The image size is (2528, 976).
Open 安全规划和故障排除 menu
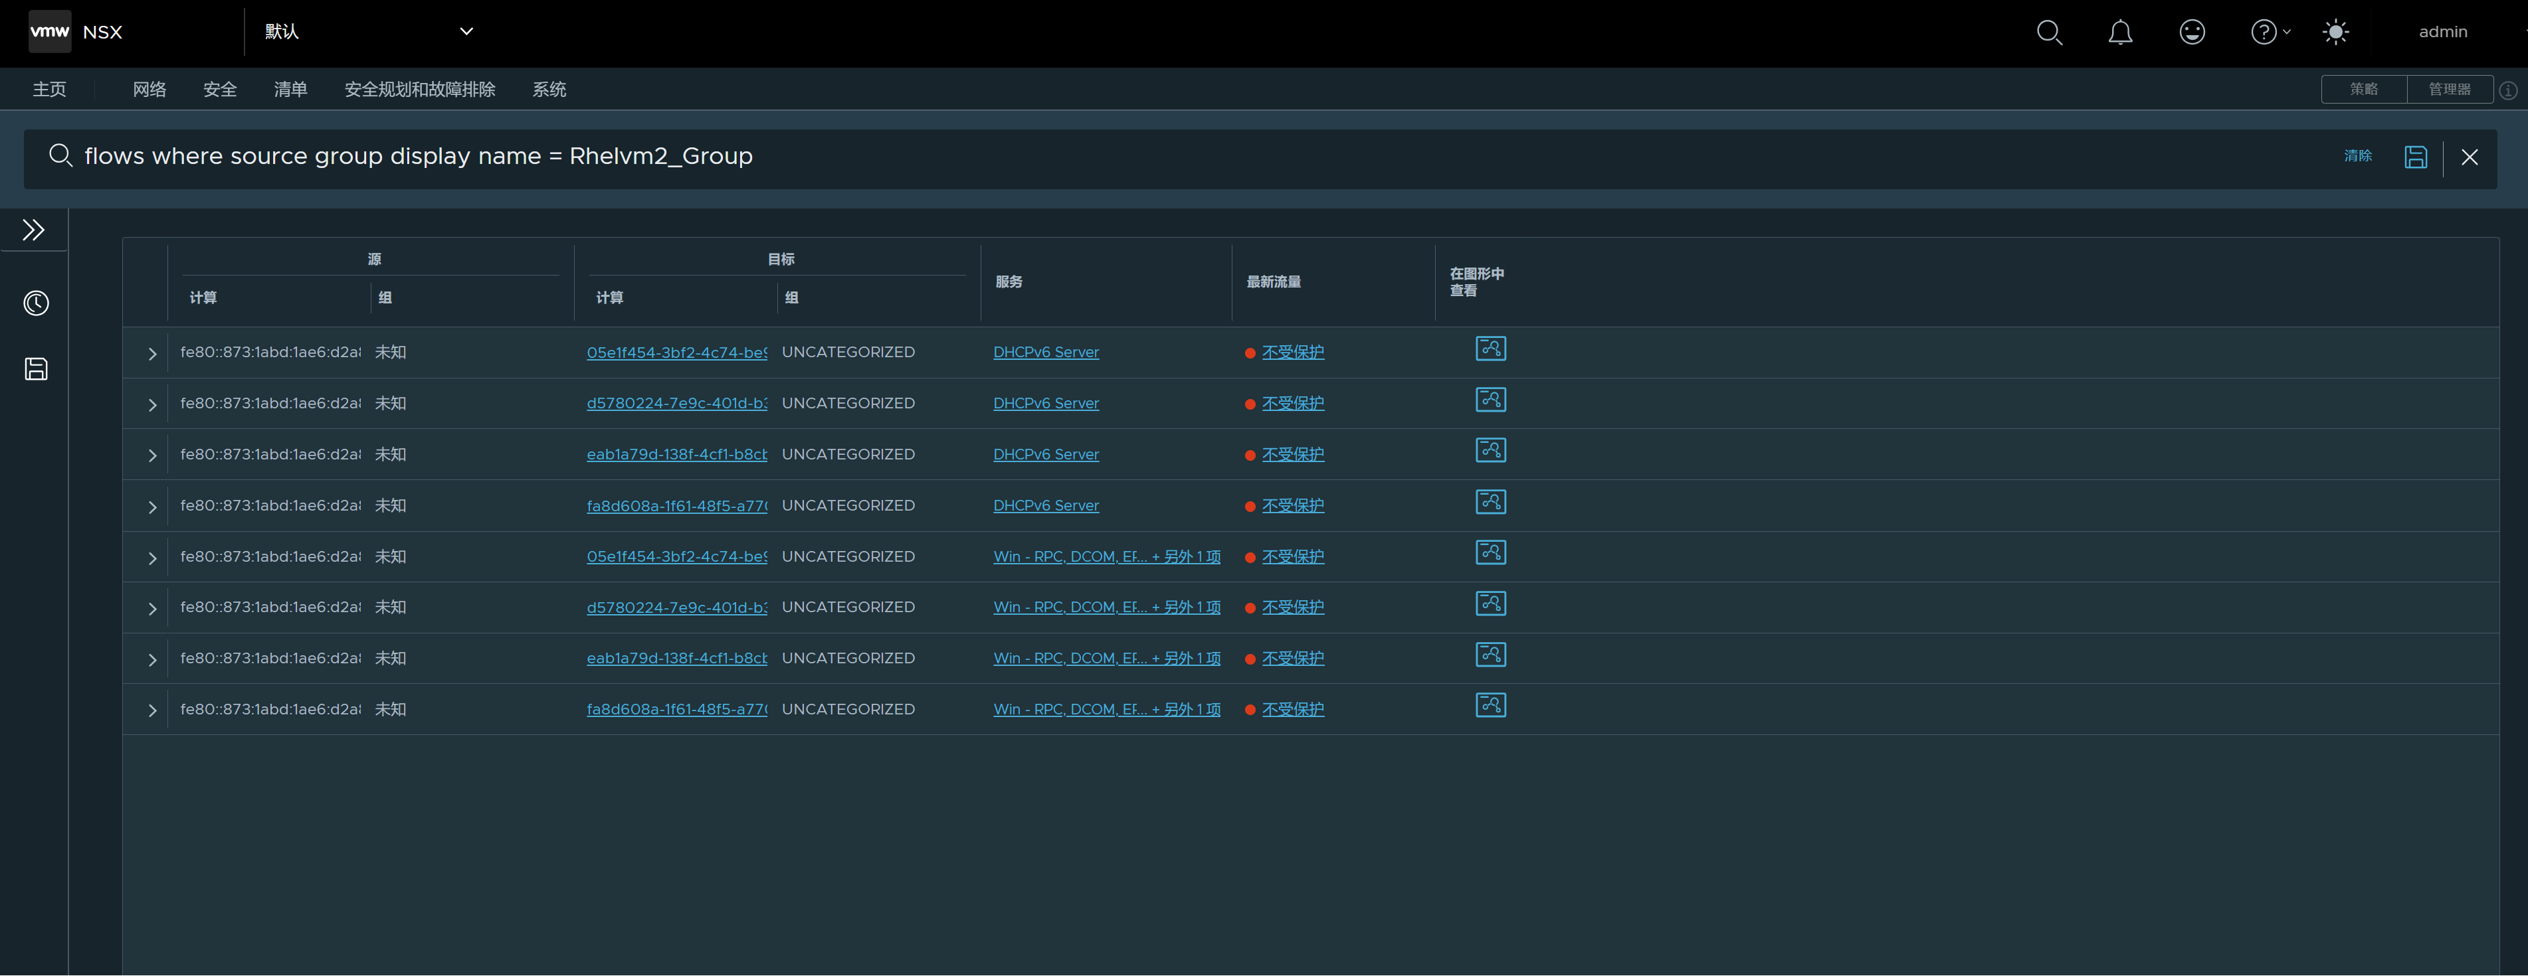(420, 89)
